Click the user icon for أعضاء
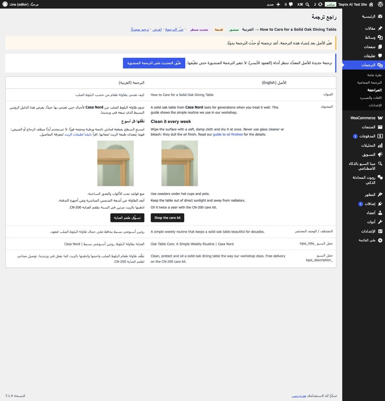Screen dimensions: 385x401 coord(380,213)
